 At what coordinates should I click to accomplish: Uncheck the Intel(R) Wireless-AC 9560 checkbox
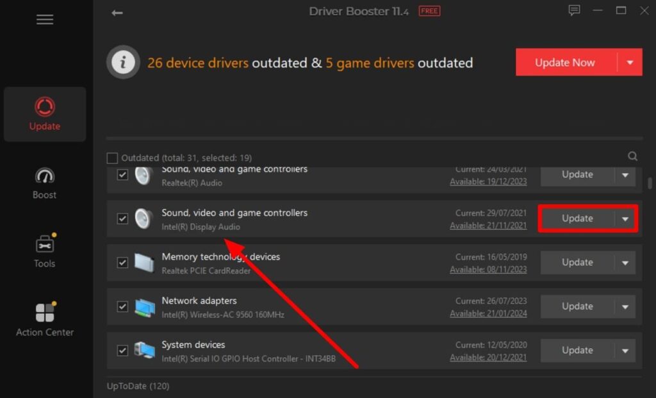click(122, 306)
